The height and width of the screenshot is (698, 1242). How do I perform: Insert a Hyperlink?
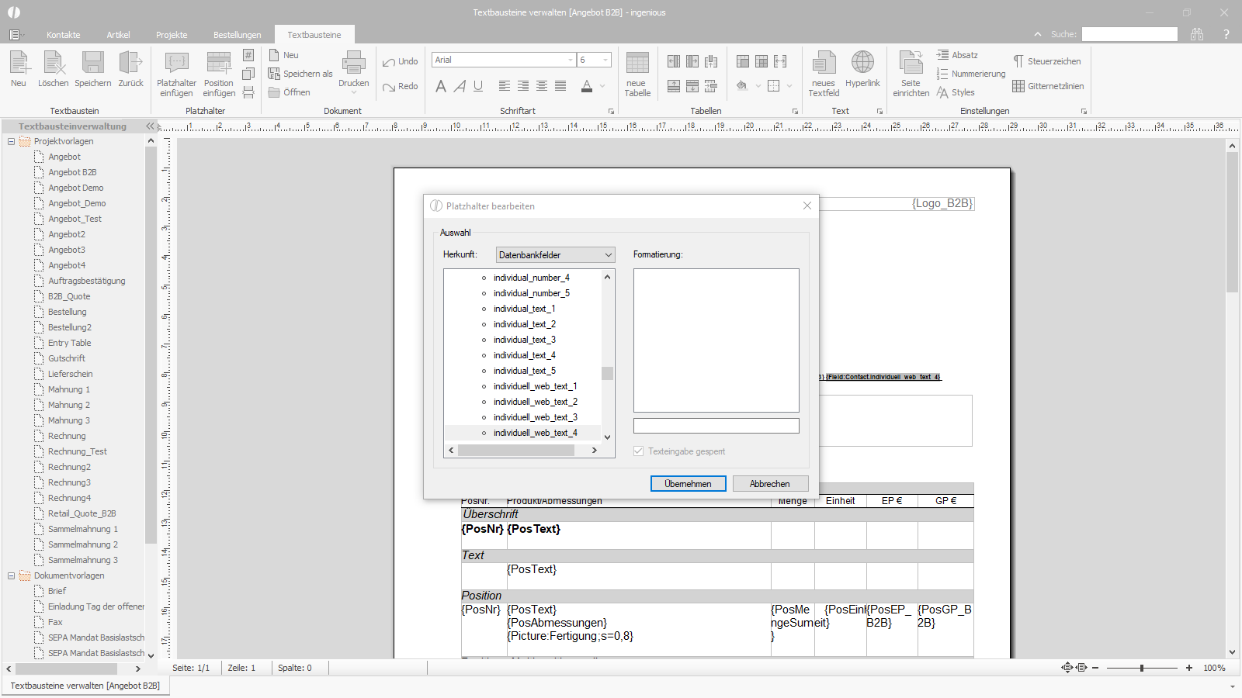point(862,68)
